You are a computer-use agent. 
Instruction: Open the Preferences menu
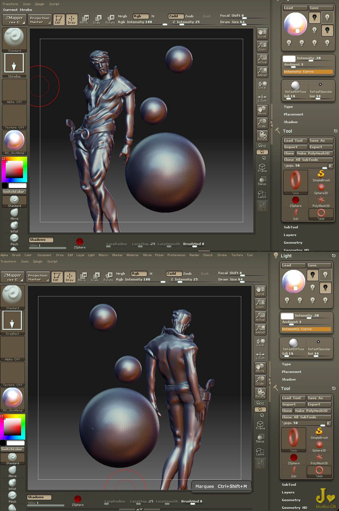click(x=176, y=255)
